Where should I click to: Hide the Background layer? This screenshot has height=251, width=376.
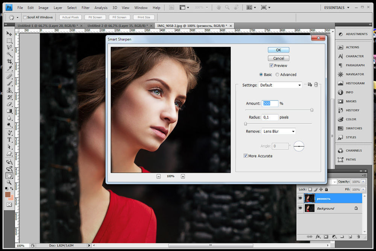pos(300,208)
